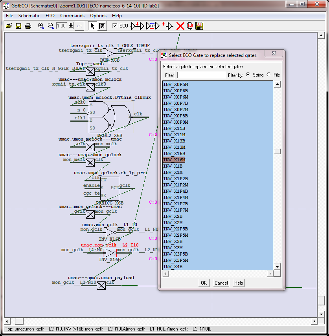Select the String filter radio button
The image size is (329, 336).
248,75
